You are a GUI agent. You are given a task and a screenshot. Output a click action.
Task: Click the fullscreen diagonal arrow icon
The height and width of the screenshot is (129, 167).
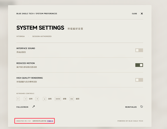tap(33, 107)
